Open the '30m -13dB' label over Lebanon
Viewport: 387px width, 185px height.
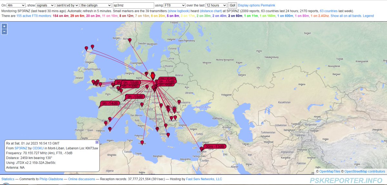(215, 146)
